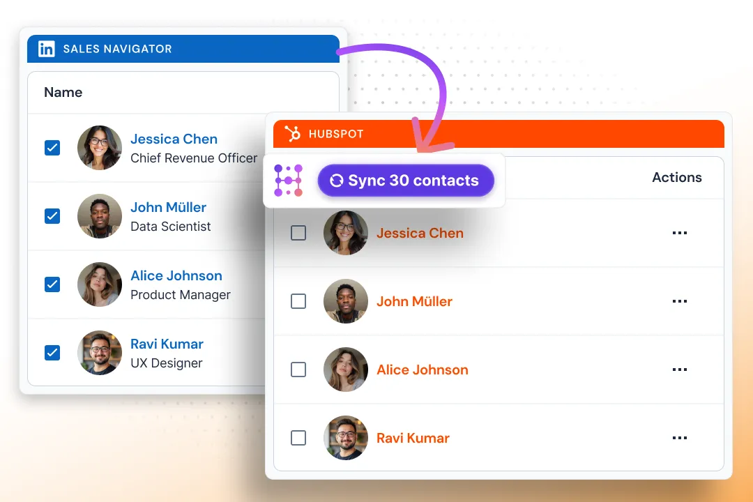Viewport: 753px width, 502px height.
Task: Click Ravi Kumar's avatar in Sales Navigator
Action: [100, 353]
